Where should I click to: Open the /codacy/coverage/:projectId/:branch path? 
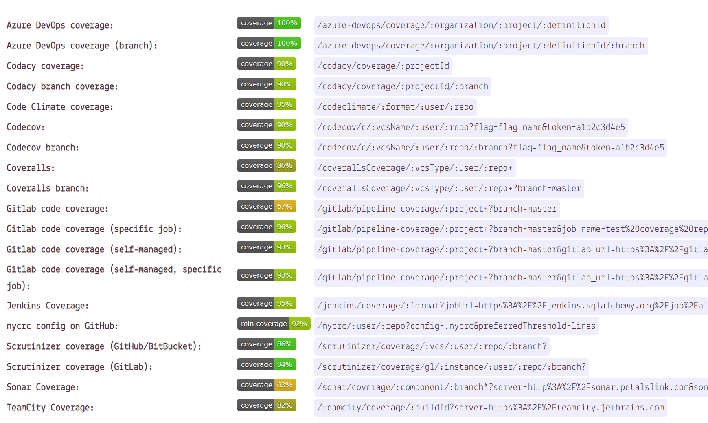403,86
